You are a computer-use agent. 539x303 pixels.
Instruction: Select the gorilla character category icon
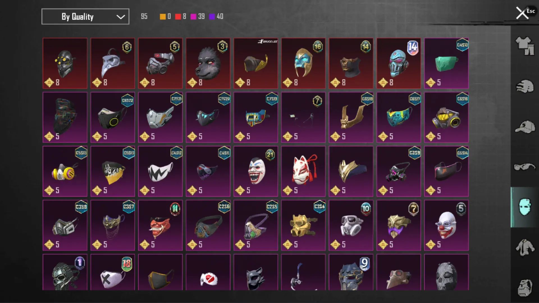[x=524, y=287]
